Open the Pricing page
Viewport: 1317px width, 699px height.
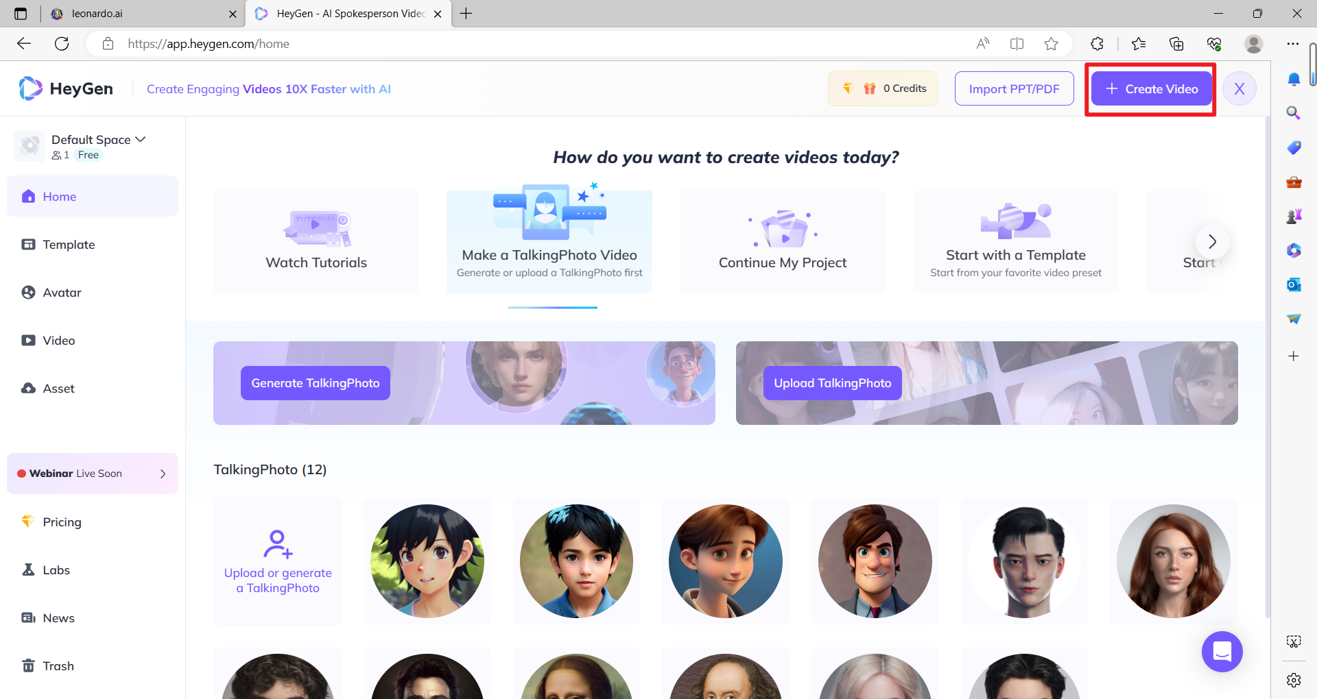[x=93, y=522]
